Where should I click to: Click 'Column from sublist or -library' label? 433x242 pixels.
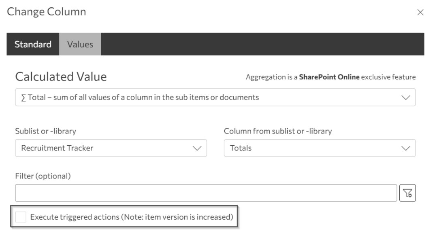pyautogui.click(x=278, y=131)
